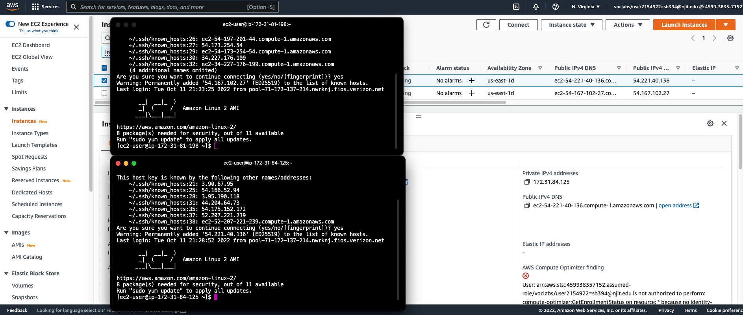This screenshot has height=315, width=743.
Task: Open the help question mark menu
Action: click(556, 7)
